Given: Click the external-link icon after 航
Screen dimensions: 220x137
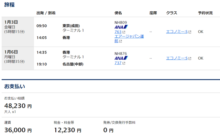Looking at the screenshot, I should click(x=120, y=41).
